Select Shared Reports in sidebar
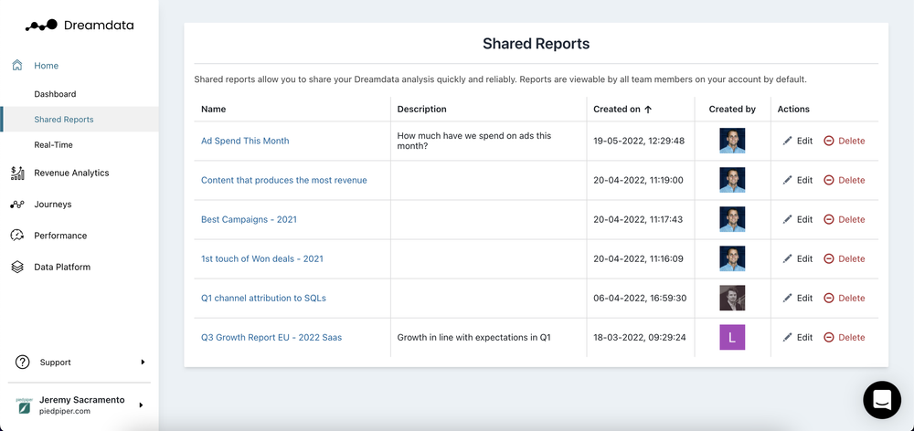914x431 pixels. [x=80, y=120]
